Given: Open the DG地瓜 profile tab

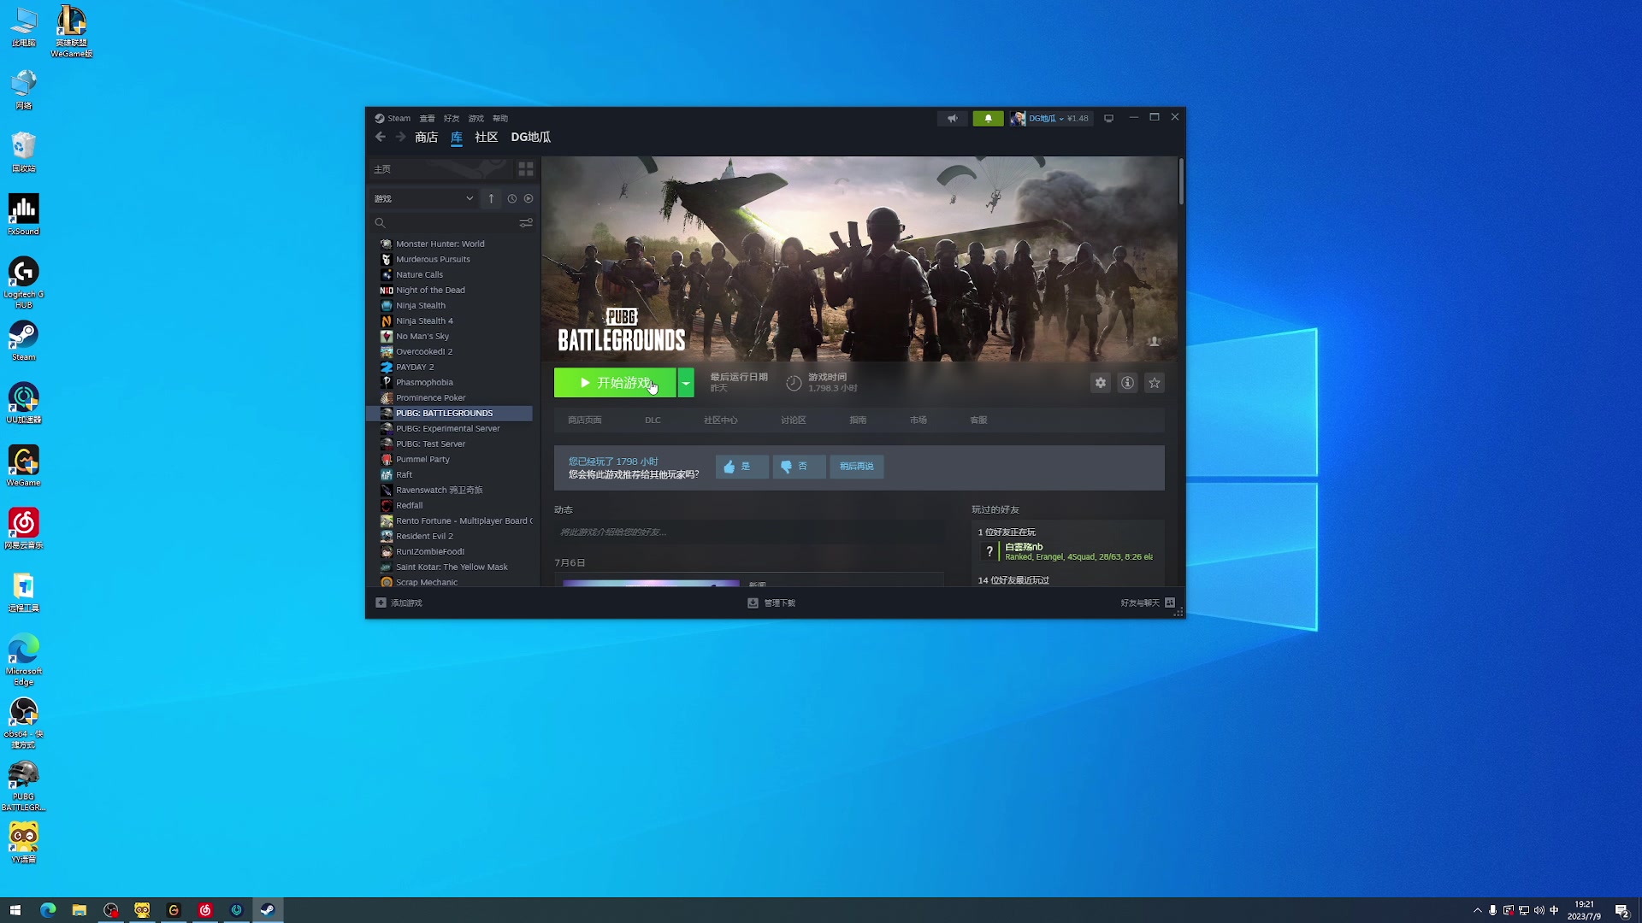Looking at the screenshot, I should click(531, 138).
